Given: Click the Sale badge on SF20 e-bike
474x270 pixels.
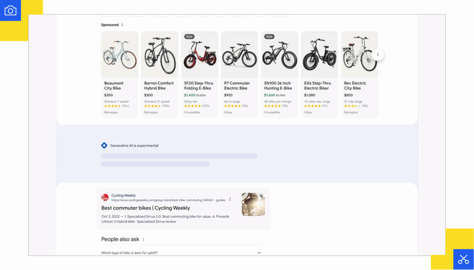Looking at the screenshot, I should click(x=189, y=37).
